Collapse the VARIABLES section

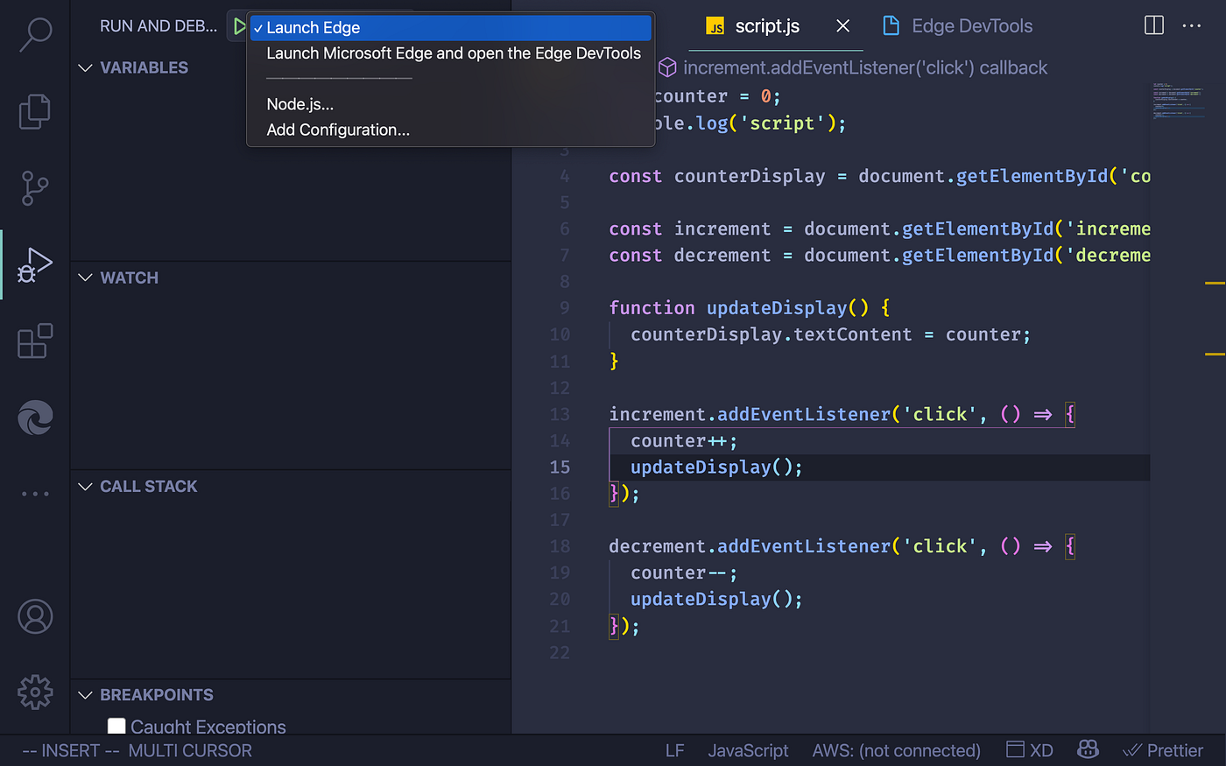coord(85,67)
